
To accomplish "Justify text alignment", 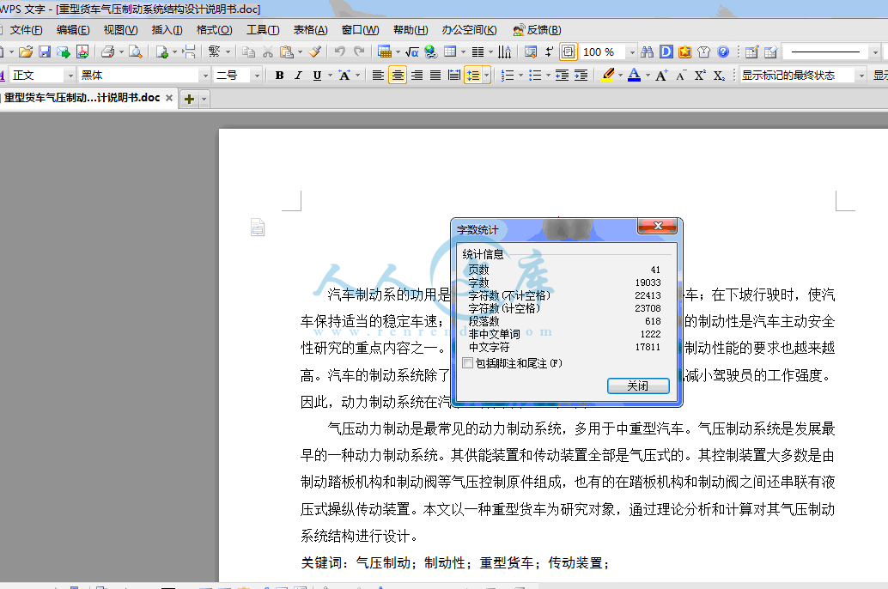I will click(435, 76).
